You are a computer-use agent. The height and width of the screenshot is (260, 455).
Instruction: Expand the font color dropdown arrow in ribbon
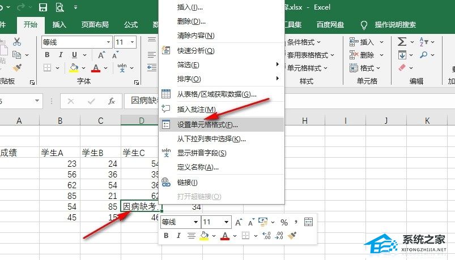[x=105, y=68]
